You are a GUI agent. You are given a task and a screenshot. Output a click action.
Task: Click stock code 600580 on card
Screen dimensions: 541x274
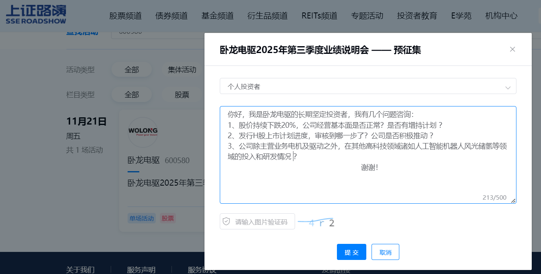point(177,161)
